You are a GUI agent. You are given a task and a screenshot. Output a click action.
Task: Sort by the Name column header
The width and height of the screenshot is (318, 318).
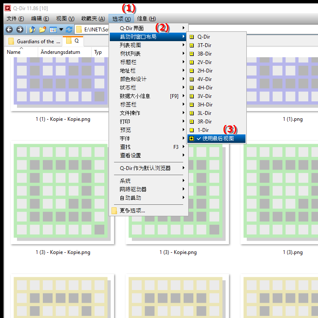pyautogui.click(x=21, y=52)
